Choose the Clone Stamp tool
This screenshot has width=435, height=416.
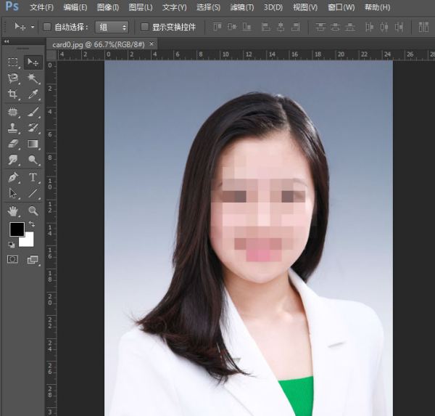[x=13, y=128]
